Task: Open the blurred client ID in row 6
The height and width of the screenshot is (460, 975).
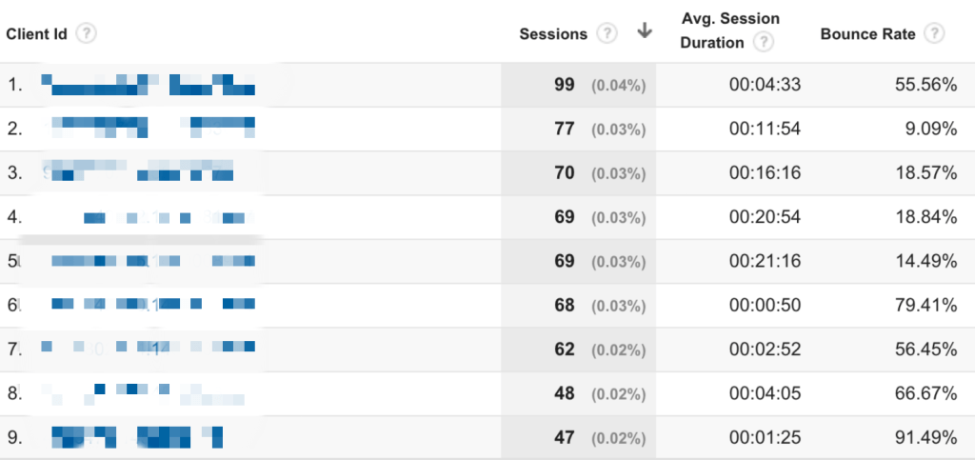Action: (x=152, y=305)
